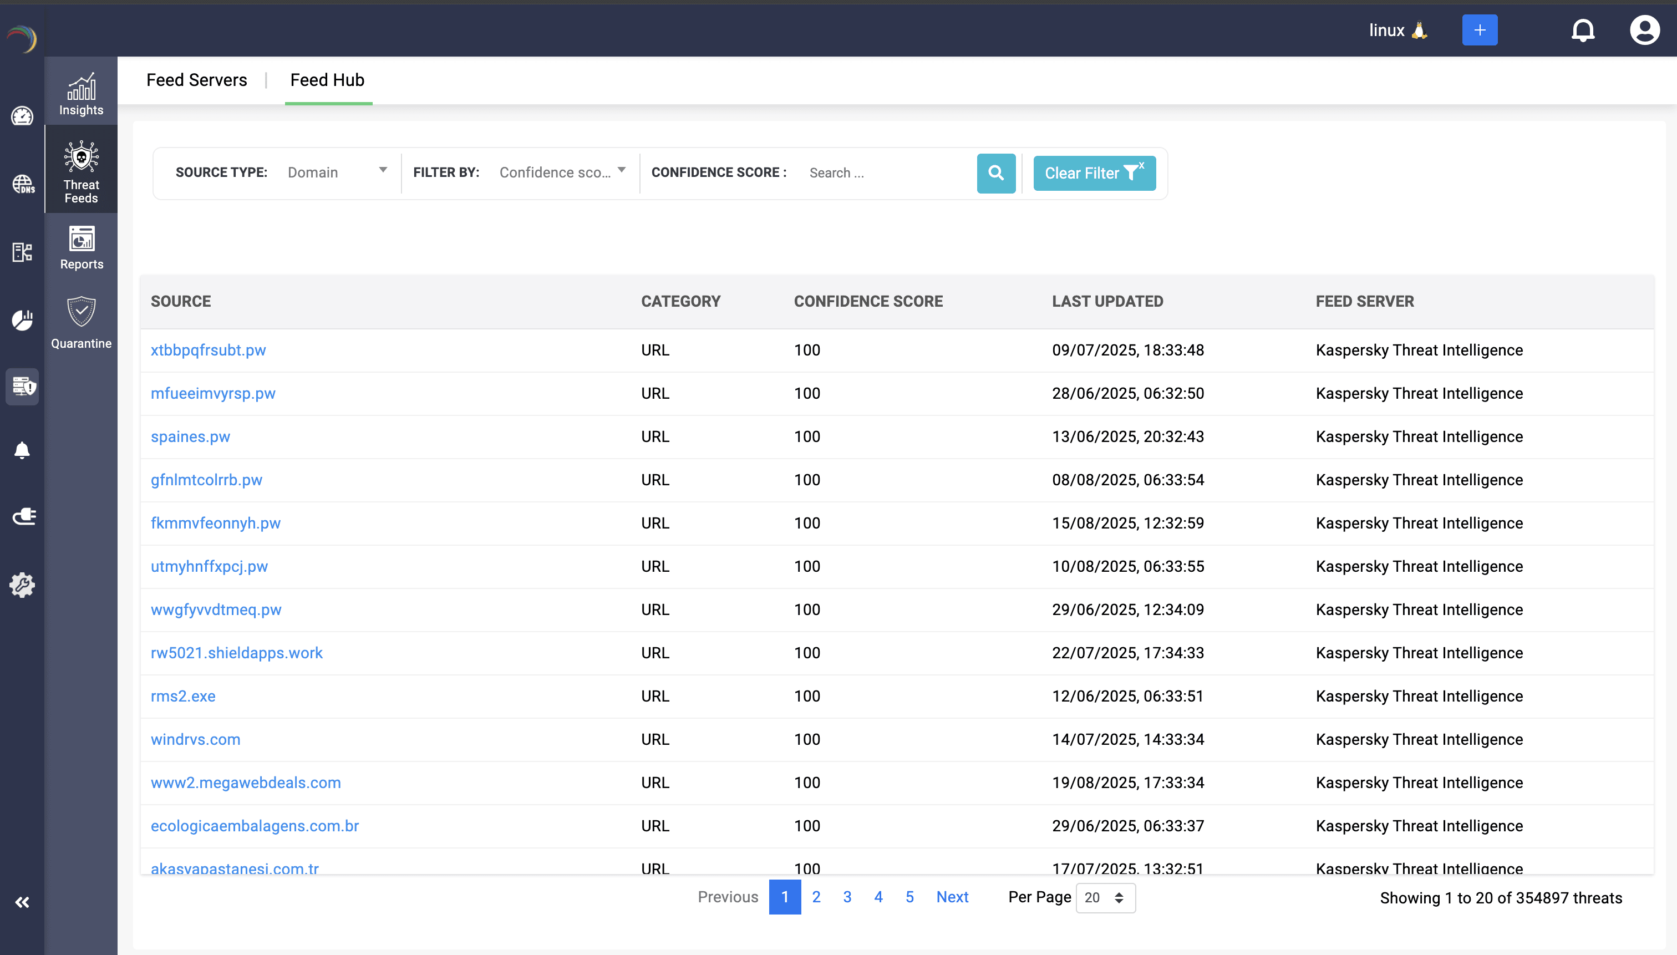The width and height of the screenshot is (1677, 955).
Task: Open the DNS globe section
Action: [22, 184]
